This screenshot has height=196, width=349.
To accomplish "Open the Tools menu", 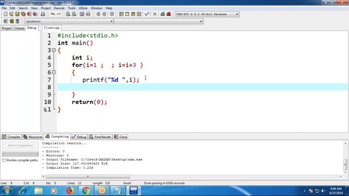I will [x=71, y=8].
